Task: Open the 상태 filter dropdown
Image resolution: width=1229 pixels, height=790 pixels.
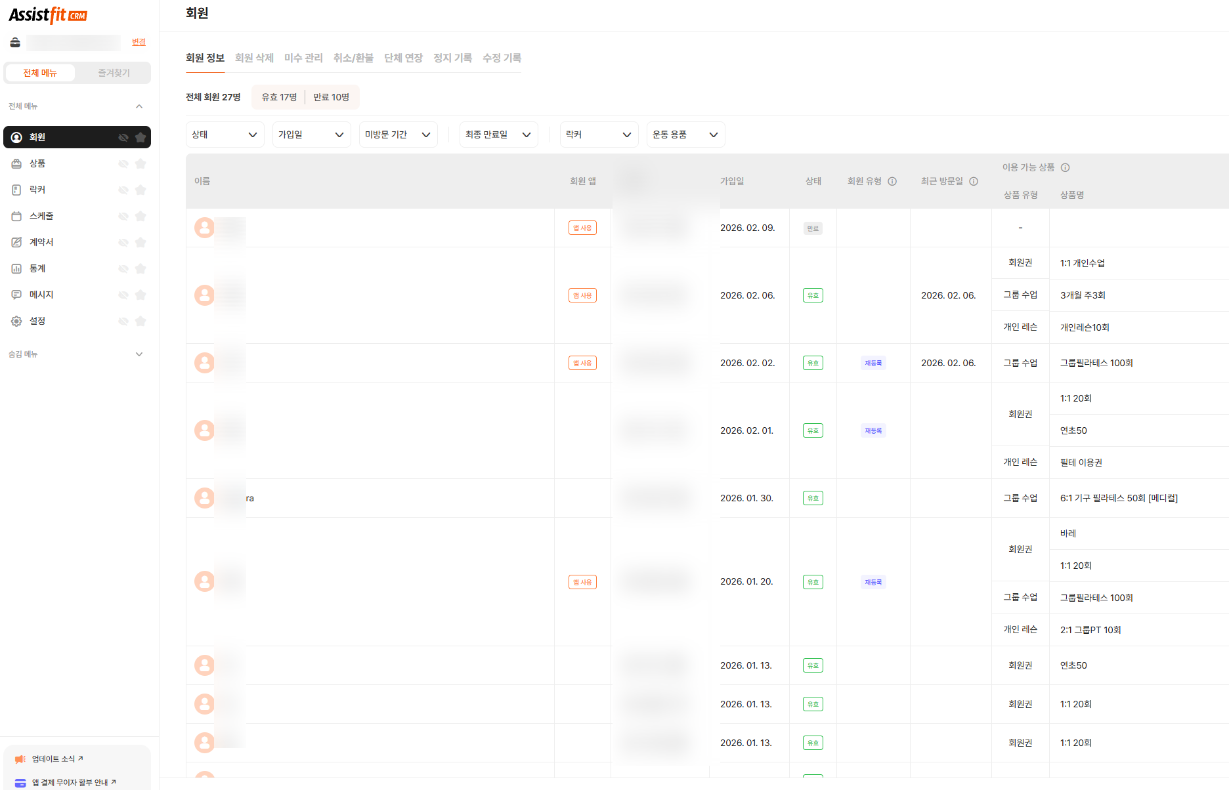Action: [225, 135]
